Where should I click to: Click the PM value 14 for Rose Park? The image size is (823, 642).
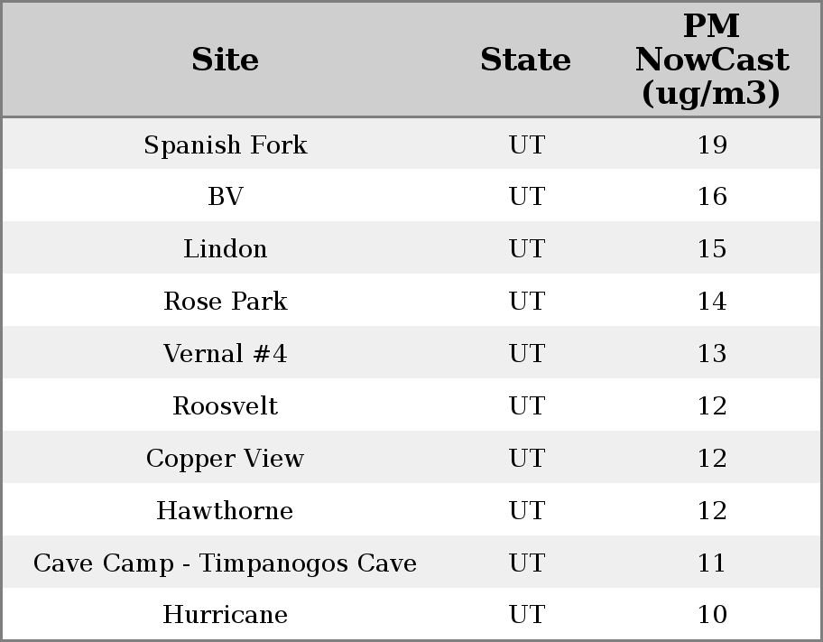coord(712,302)
